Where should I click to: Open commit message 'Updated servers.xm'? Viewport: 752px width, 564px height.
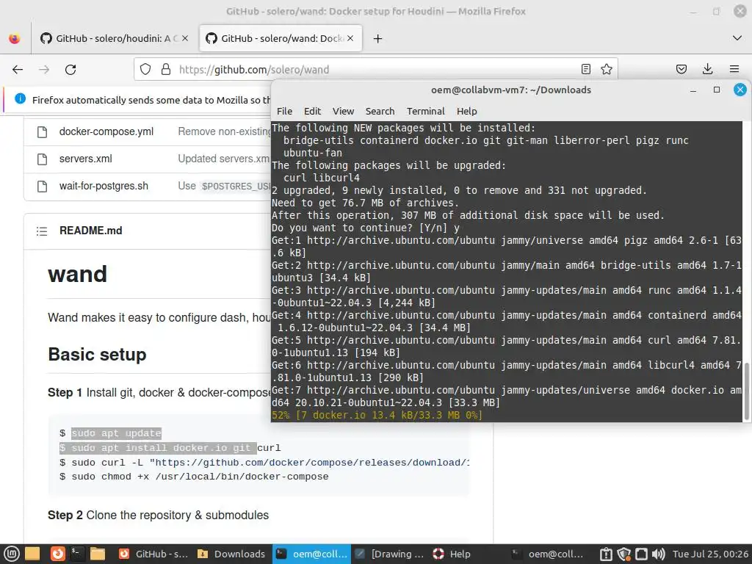pos(224,159)
